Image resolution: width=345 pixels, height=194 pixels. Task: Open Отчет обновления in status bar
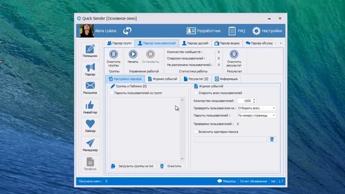tap(253, 181)
